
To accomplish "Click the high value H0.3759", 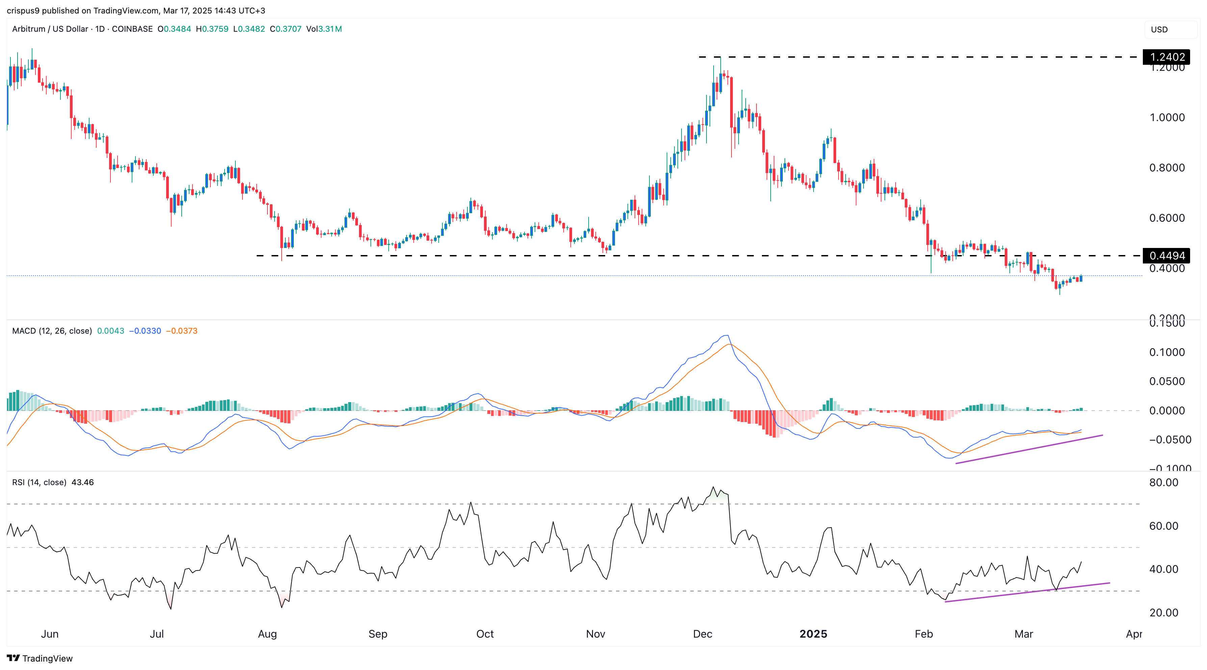I will point(212,29).
